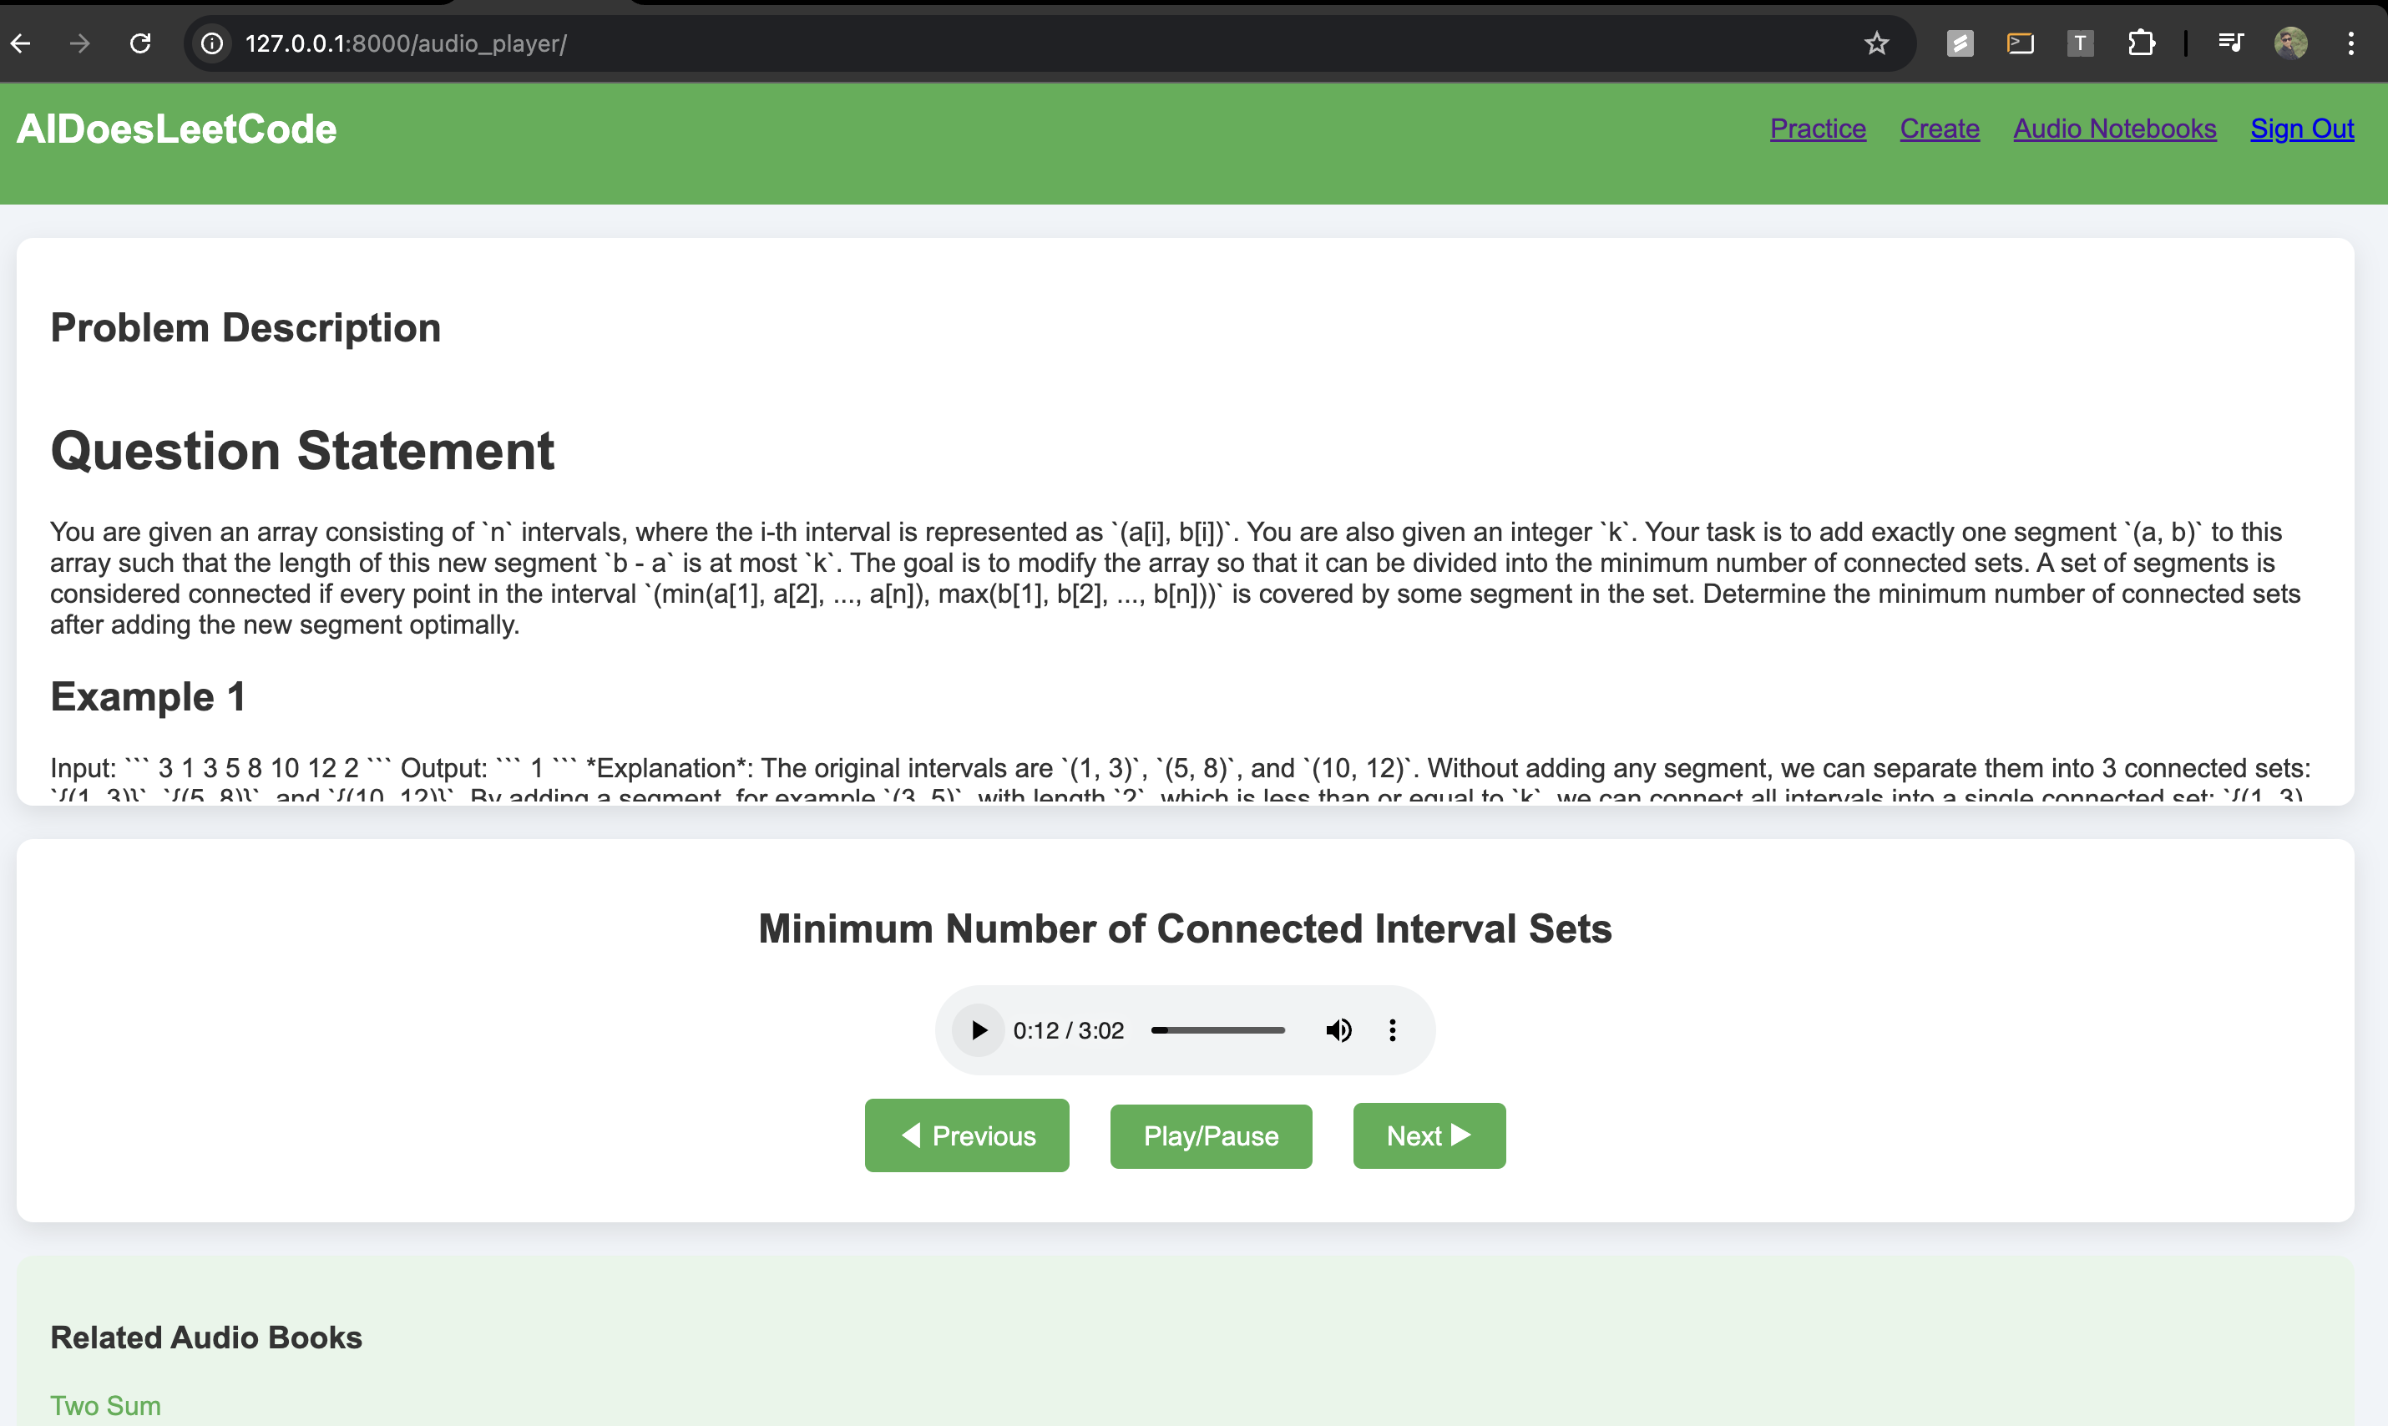Open the site information icon in address bar
The height and width of the screenshot is (1426, 2388).
coord(211,43)
